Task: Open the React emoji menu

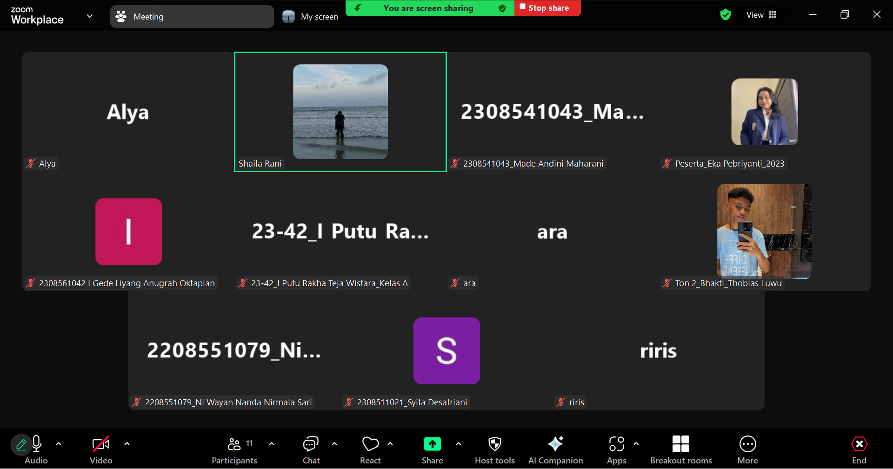Action: coord(370,449)
